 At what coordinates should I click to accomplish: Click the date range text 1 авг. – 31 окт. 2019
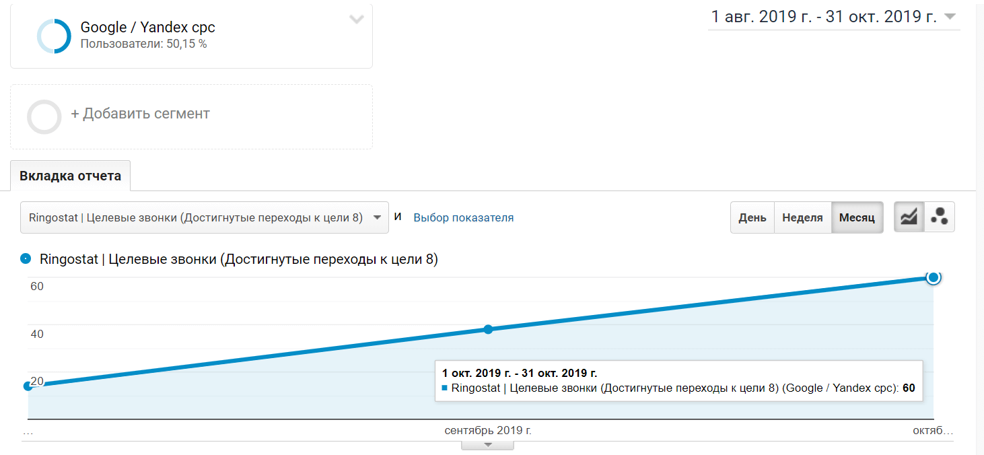pos(823,17)
